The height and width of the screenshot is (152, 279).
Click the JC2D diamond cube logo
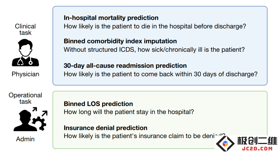(225, 144)
